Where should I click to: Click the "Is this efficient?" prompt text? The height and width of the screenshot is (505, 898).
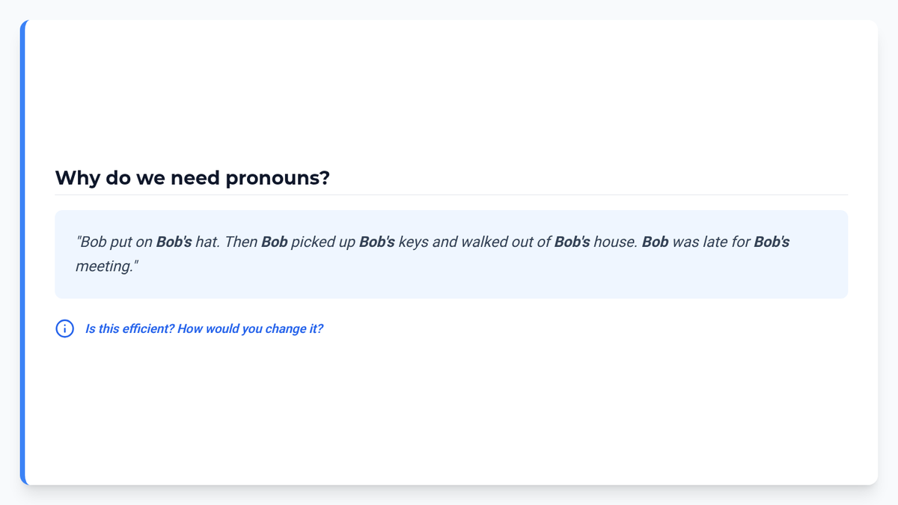point(129,328)
